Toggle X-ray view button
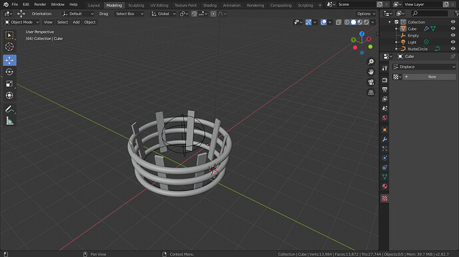This screenshot has height=257, width=459. click(339, 22)
